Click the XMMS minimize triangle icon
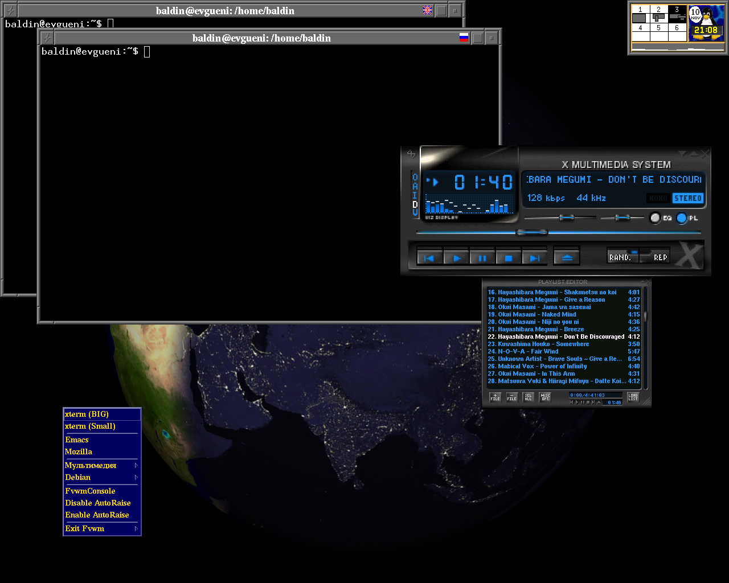Viewport: 729px width, 583px height. click(682, 154)
